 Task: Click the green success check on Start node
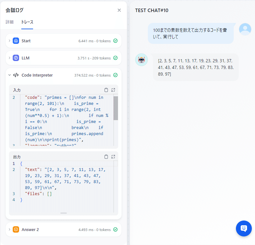[x=115, y=41]
